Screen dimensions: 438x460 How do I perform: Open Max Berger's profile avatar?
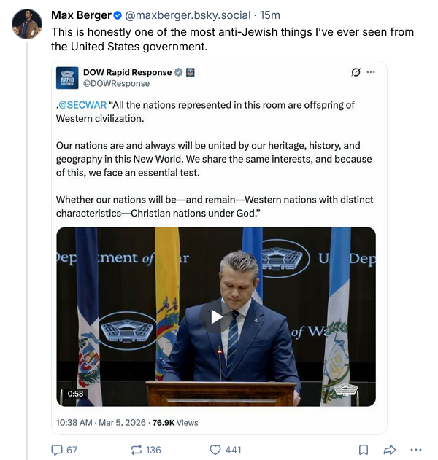pos(26,23)
